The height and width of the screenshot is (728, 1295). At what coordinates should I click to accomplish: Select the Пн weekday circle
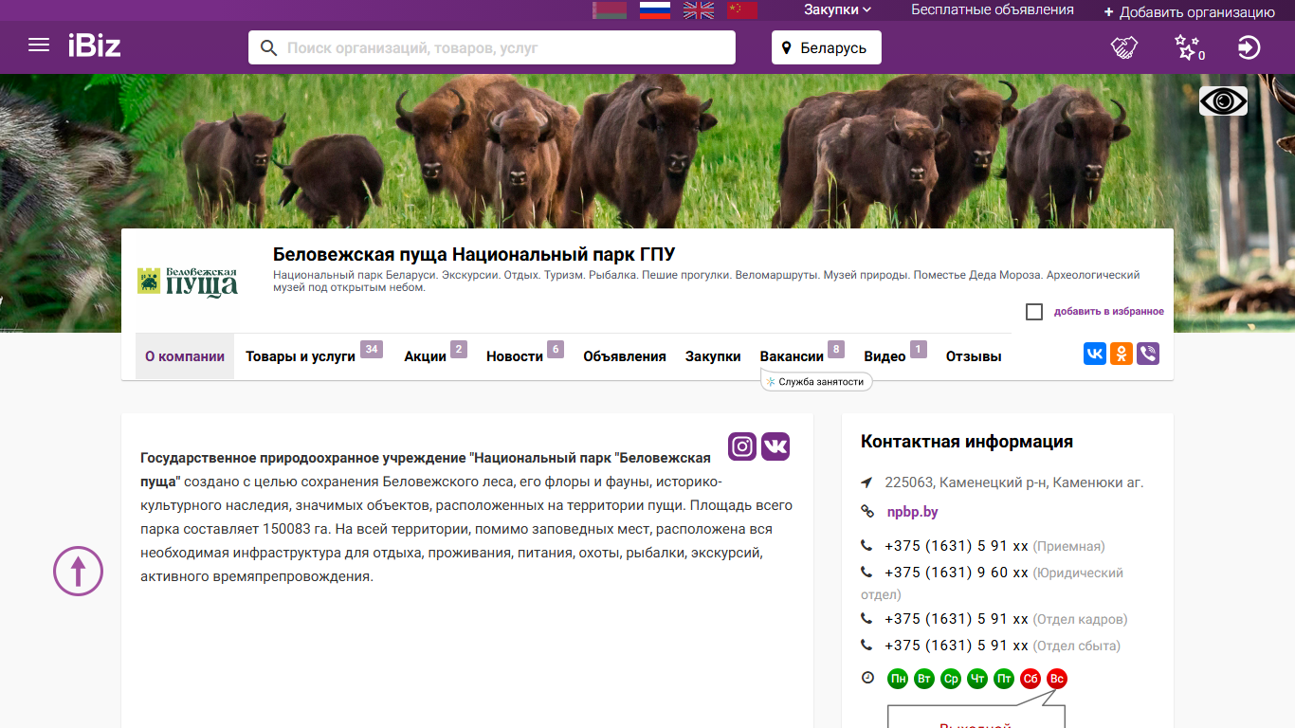point(898,679)
